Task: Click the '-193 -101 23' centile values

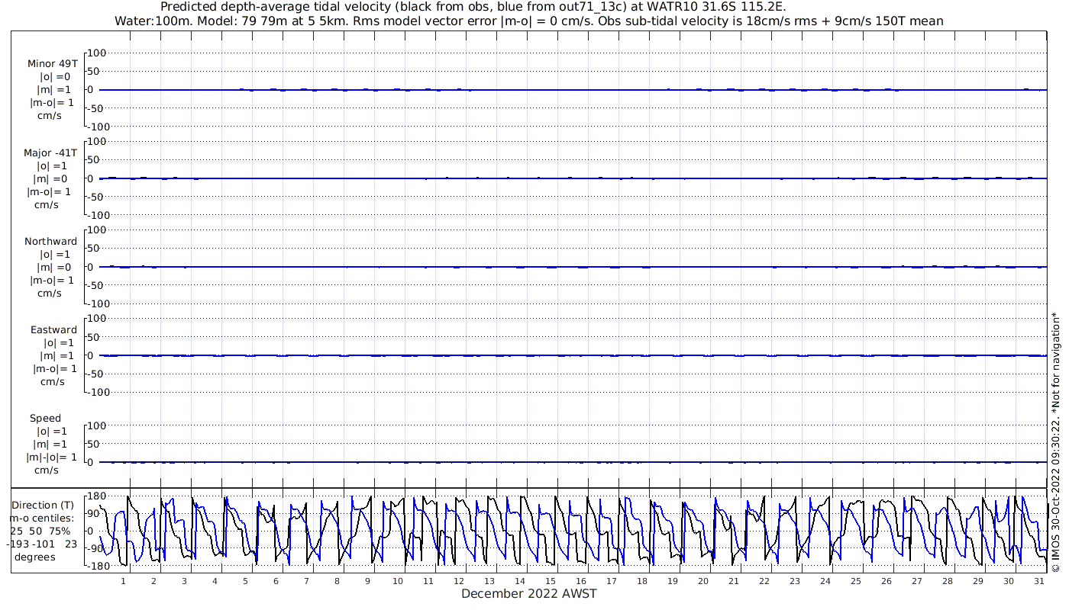Action: point(44,544)
